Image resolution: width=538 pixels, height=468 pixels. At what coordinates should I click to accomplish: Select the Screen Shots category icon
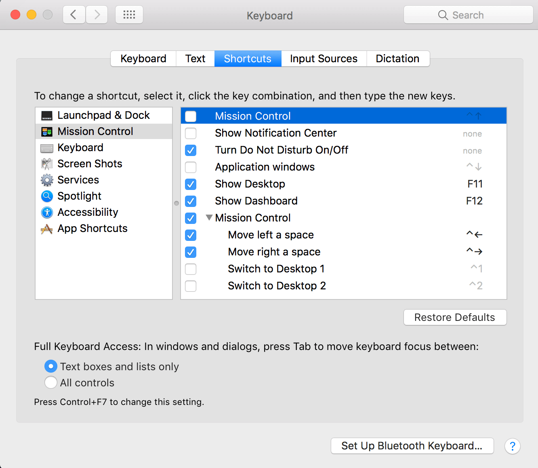pyautogui.click(x=47, y=164)
